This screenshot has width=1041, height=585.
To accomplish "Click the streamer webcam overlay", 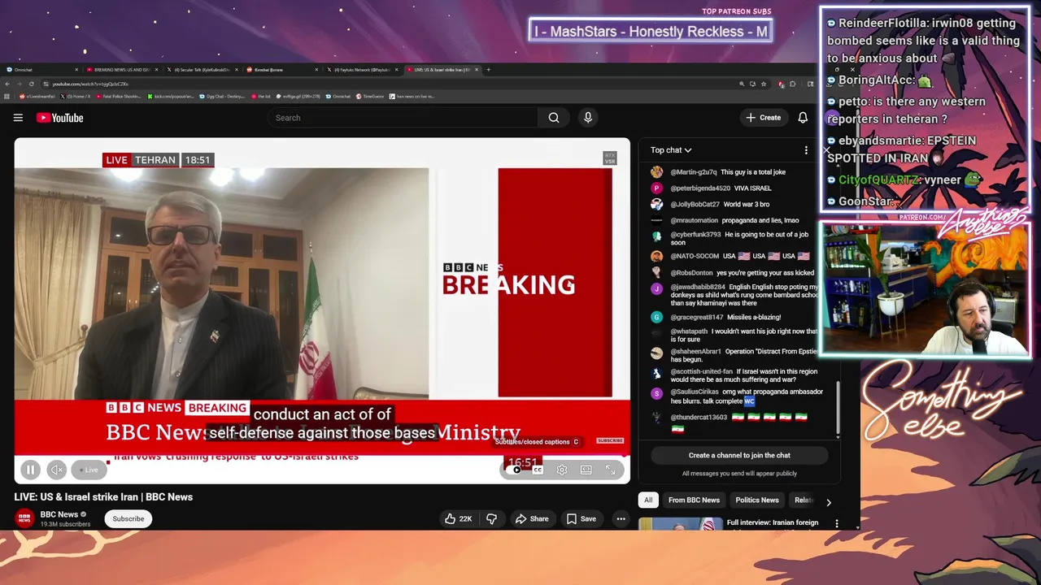I will pos(924,290).
